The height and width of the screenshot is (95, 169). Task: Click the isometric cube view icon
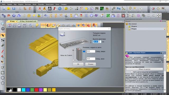(10, 25)
